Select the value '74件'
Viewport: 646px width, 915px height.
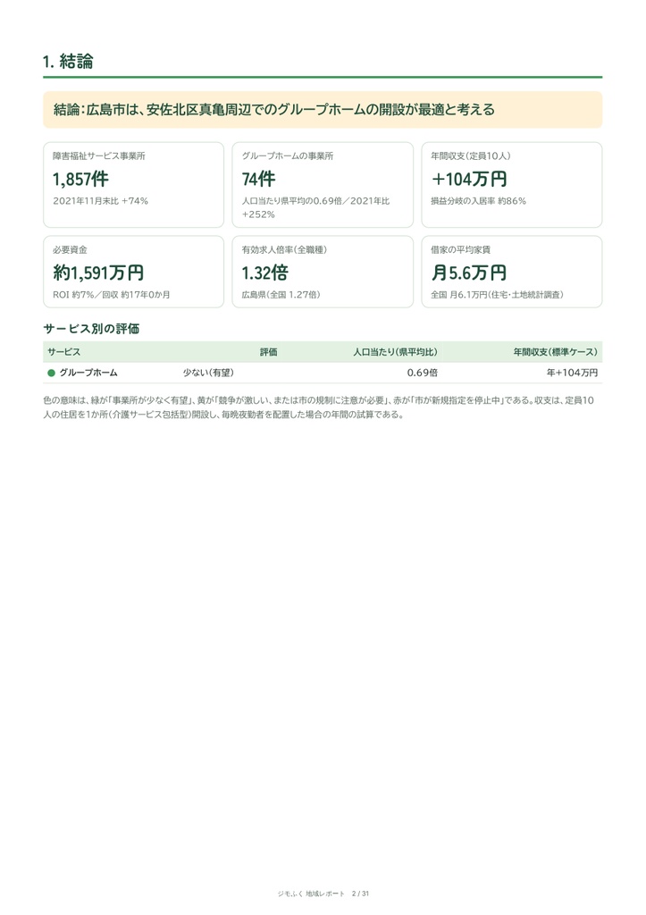click(258, 179)
